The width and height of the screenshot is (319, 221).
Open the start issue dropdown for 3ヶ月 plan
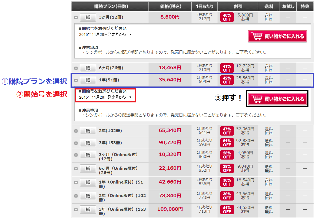105,34
